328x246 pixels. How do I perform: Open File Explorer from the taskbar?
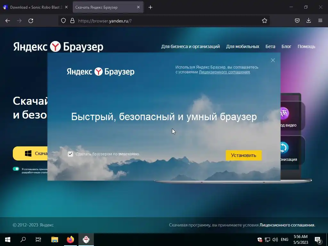pos(54,240)
